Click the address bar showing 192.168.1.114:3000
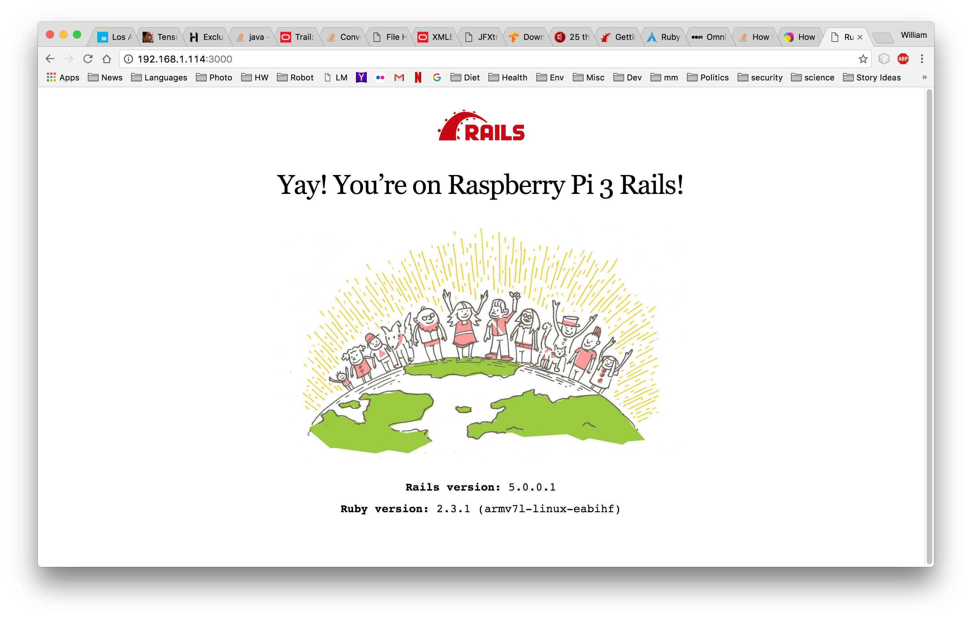The image size is (972, 621). [495, 59]
